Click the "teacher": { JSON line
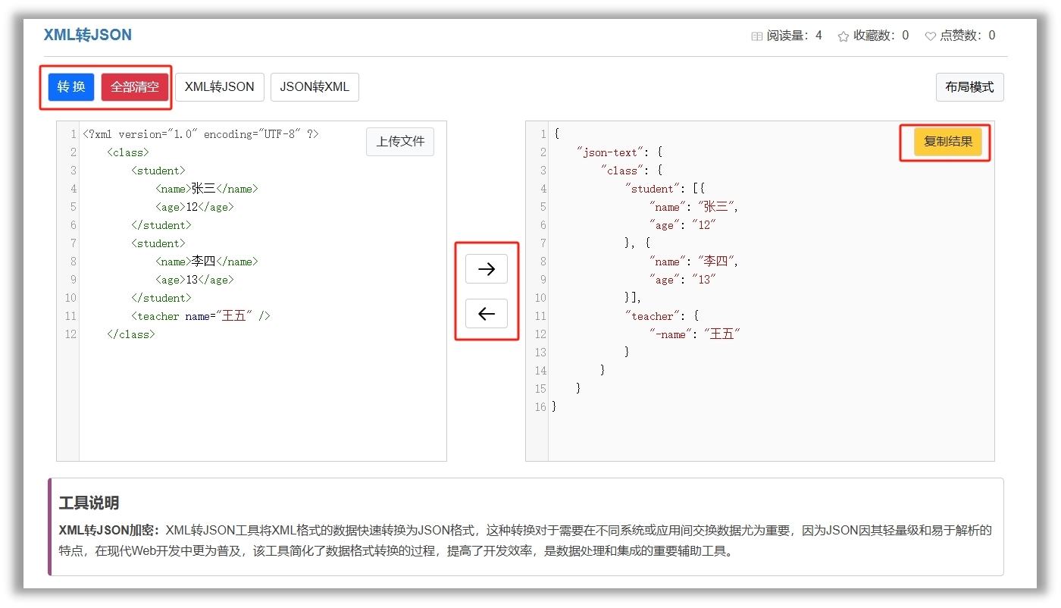Viewport: 1061px width, 608px height. coord(662,316)
